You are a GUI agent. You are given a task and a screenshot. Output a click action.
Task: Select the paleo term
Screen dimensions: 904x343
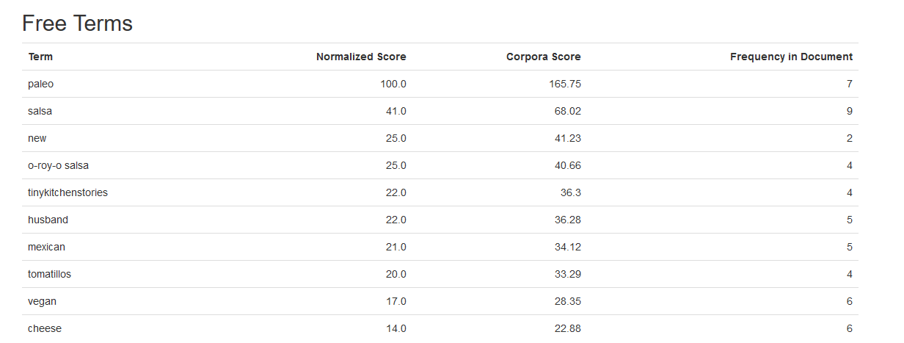(x=40, y=84)
